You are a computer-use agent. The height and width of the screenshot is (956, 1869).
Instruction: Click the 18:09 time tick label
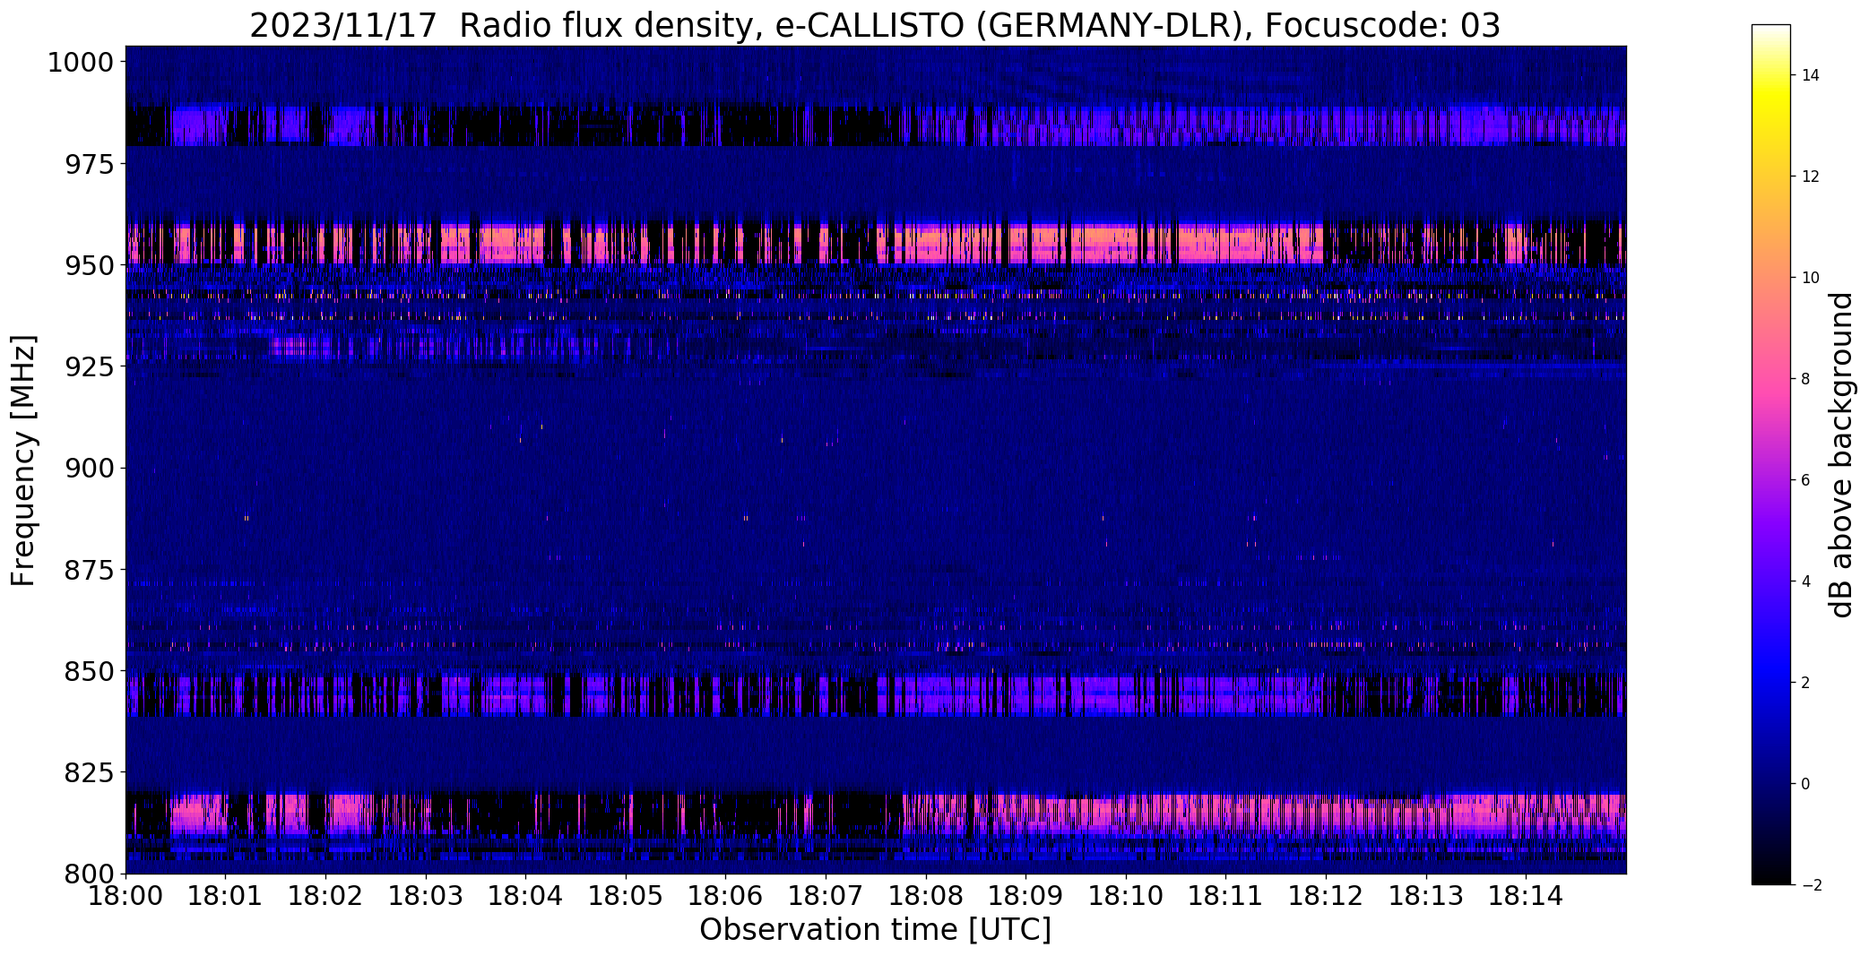(x=1025, y=896)
